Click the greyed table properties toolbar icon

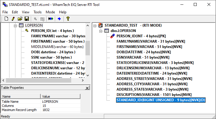(x=42, y=19)
